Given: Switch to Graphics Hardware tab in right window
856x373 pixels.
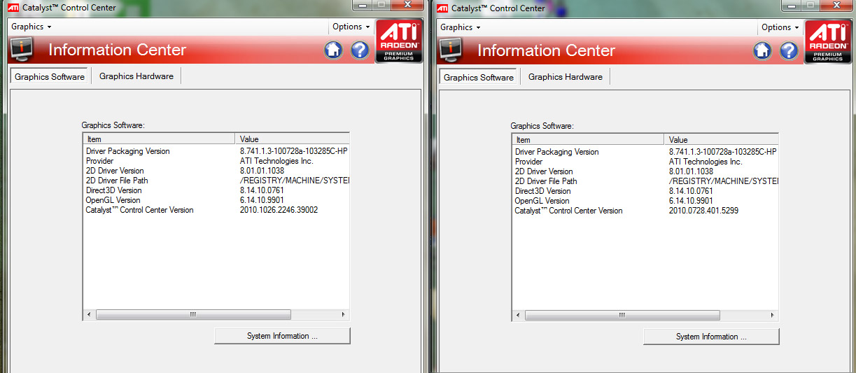Looking at the screenshot, I should 566,76.
